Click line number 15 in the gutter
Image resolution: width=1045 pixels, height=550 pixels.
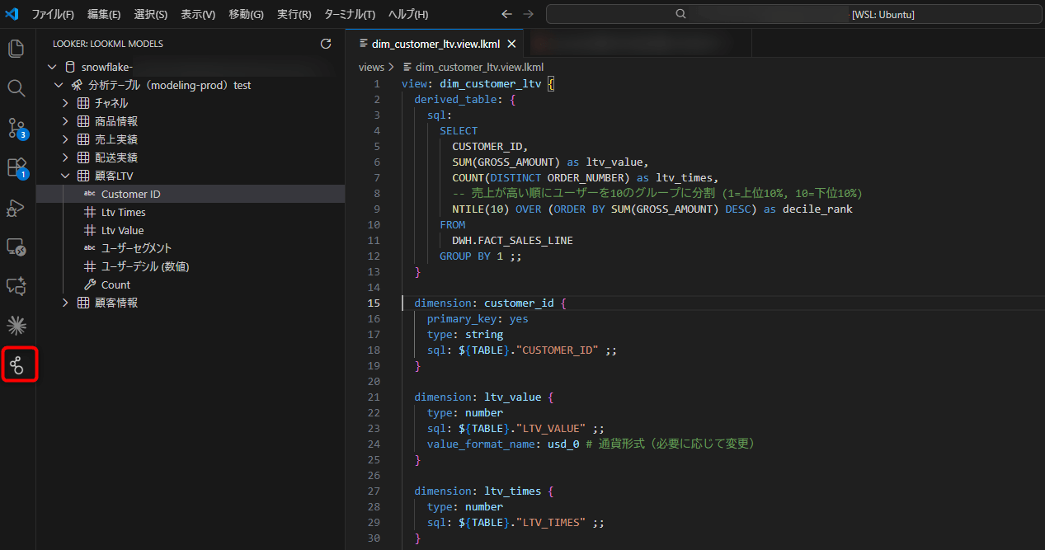click(374, 303)
